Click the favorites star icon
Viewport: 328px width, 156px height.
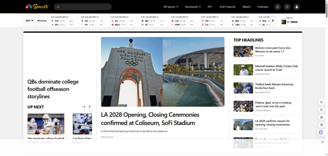point(287,7)
